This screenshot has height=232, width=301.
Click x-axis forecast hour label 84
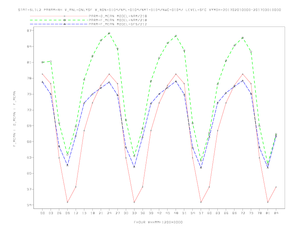click(276, 213)
